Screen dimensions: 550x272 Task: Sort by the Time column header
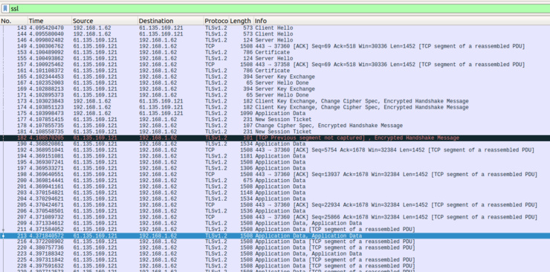(x=50, y=21)
